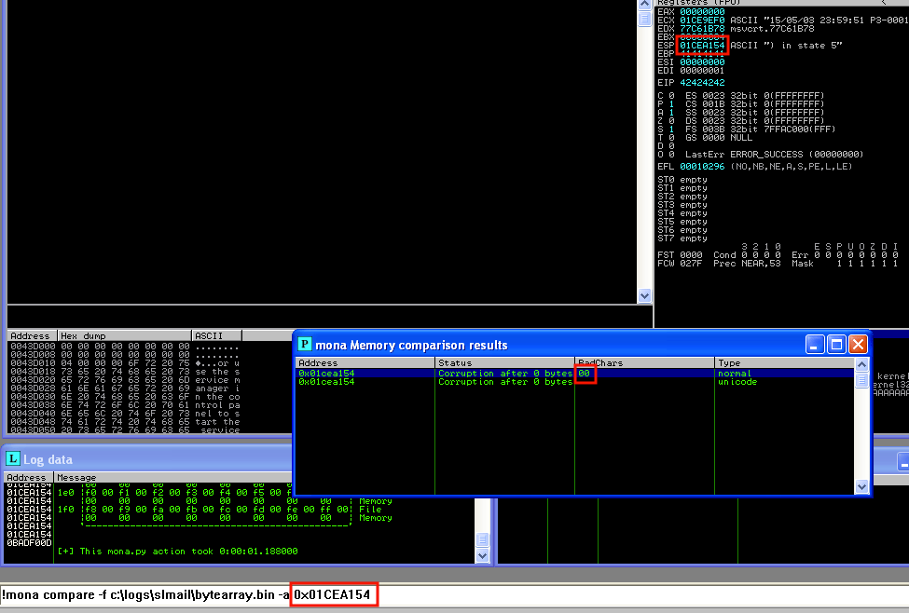Sort results by Address column header
The width and height of the screenshot is (909, 613).
(365, 362)
